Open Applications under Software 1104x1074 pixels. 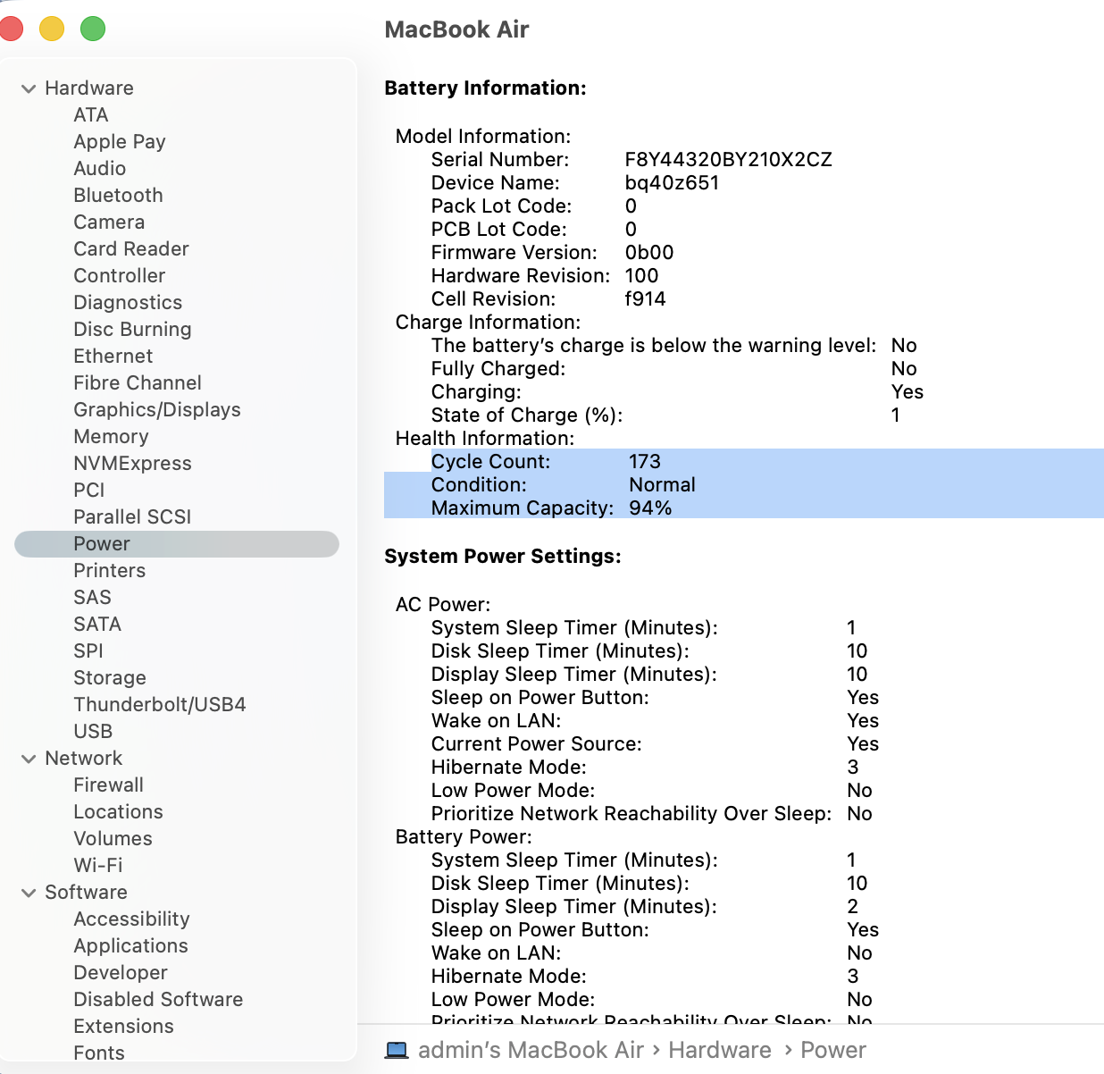(x=131, y=946)
